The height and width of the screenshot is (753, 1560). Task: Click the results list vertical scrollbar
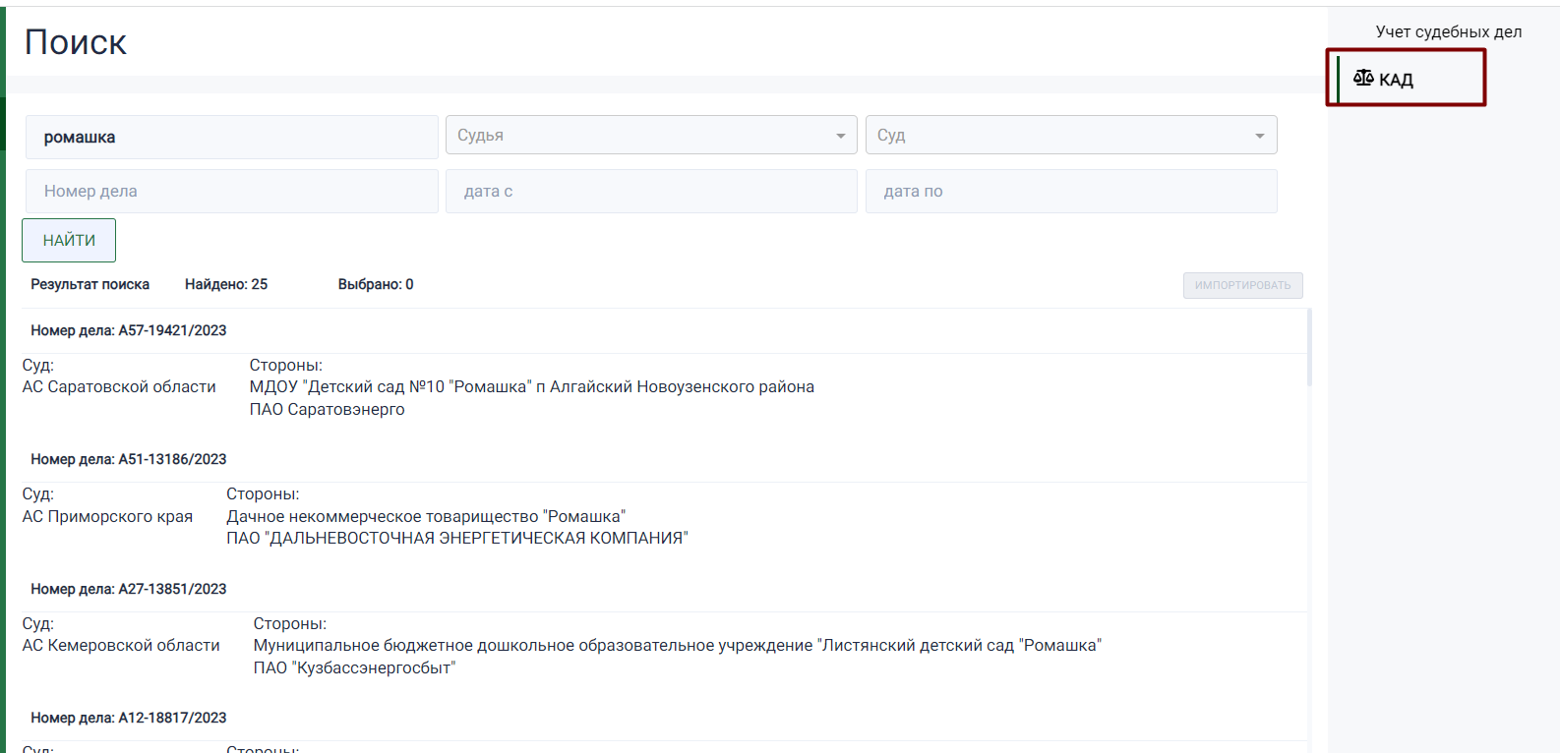point(1309,348)
